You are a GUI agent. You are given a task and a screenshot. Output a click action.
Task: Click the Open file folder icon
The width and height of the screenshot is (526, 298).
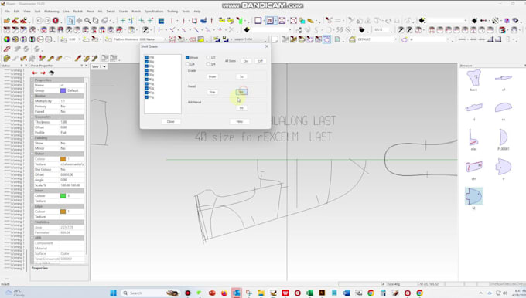(x=6, y=21)
